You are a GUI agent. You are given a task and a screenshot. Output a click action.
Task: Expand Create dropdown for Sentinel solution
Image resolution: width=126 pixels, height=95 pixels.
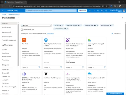47,67
